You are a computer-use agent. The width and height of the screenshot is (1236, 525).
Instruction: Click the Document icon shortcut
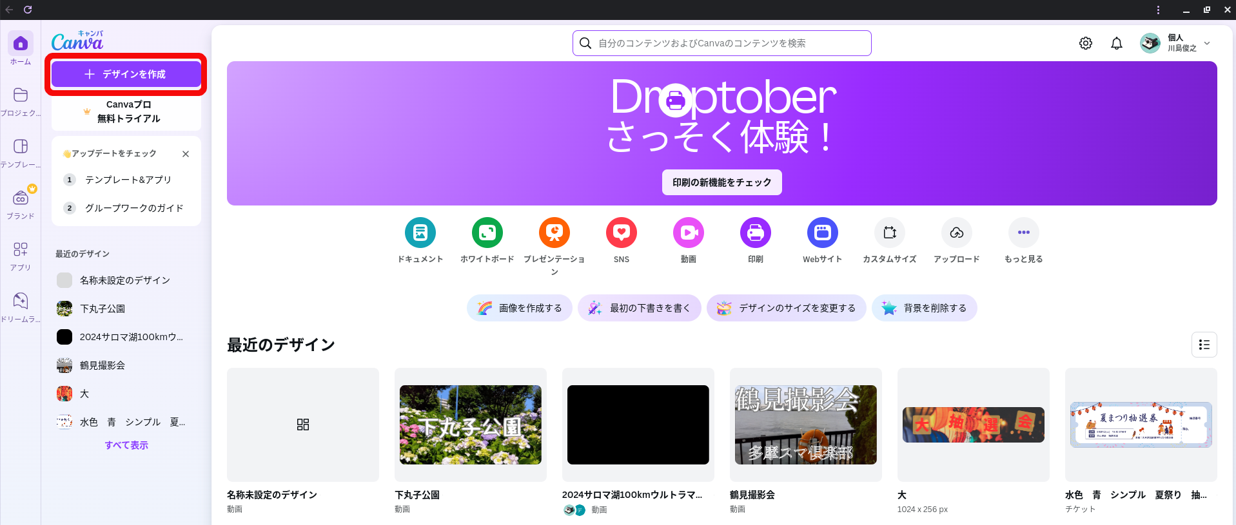pyautogui.click(x=420, y=233)
